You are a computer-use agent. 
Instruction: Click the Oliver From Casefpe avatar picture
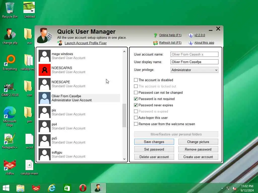[45, 98]
